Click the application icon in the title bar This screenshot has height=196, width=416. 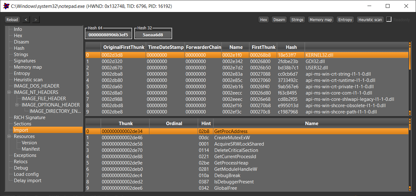[x=6, y=6]
